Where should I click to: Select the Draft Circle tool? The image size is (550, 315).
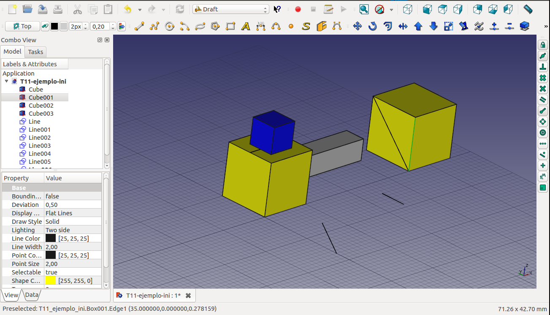point(170,27)
